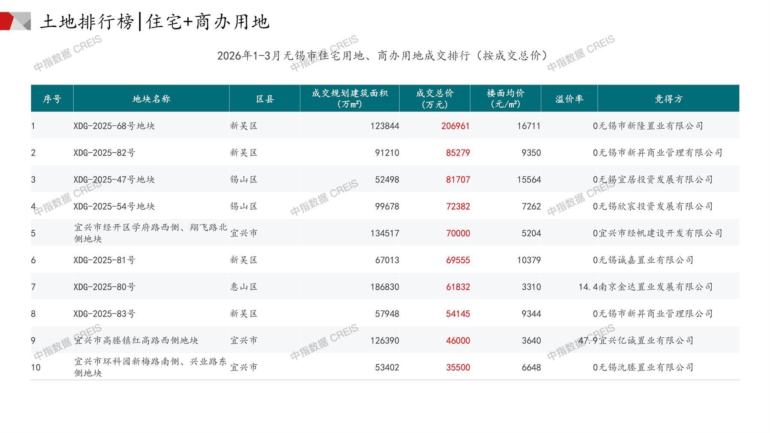The width and height of the screenshot is (770, 433).
Task: Click the floor price value 16711
Action: [529, 126]
